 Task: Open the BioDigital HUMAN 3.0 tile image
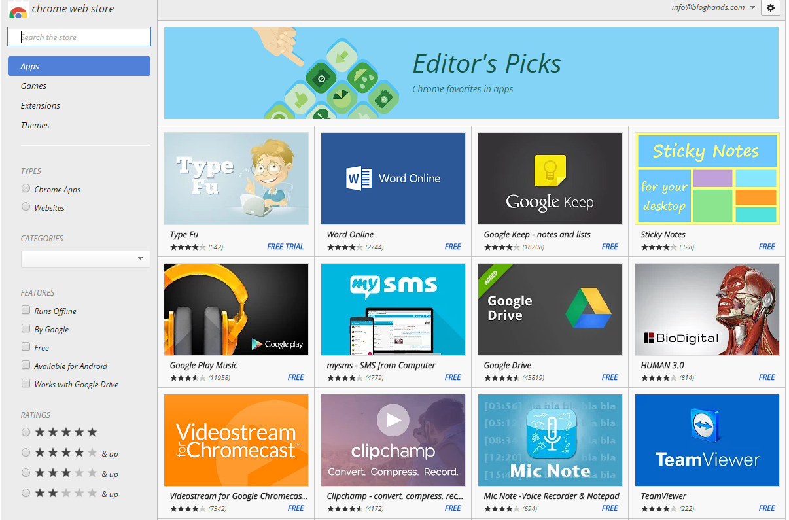[707, 309]
